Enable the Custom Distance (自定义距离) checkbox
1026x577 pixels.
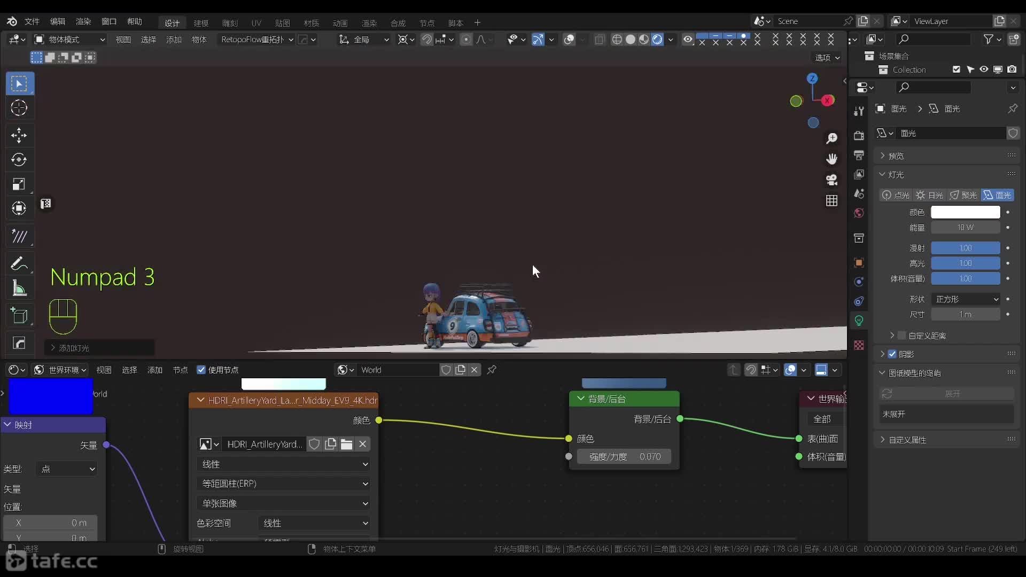[x=902, y=336]
